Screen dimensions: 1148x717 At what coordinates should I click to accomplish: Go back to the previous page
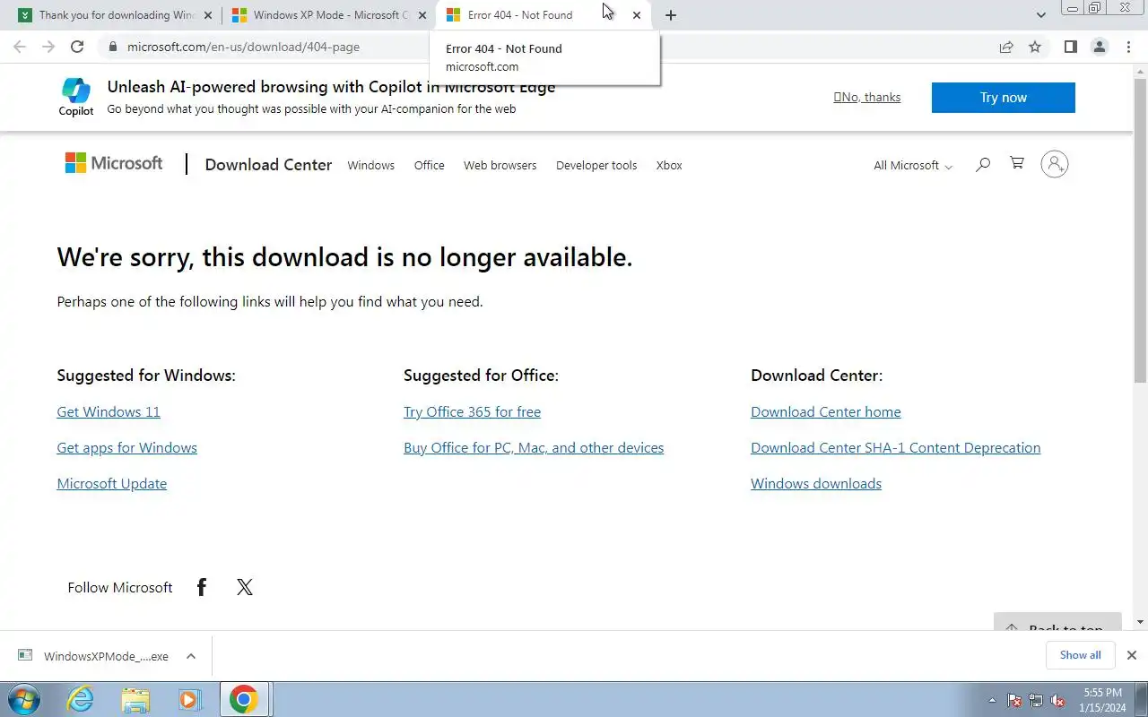pyautogui.click(x=20, y=47)
